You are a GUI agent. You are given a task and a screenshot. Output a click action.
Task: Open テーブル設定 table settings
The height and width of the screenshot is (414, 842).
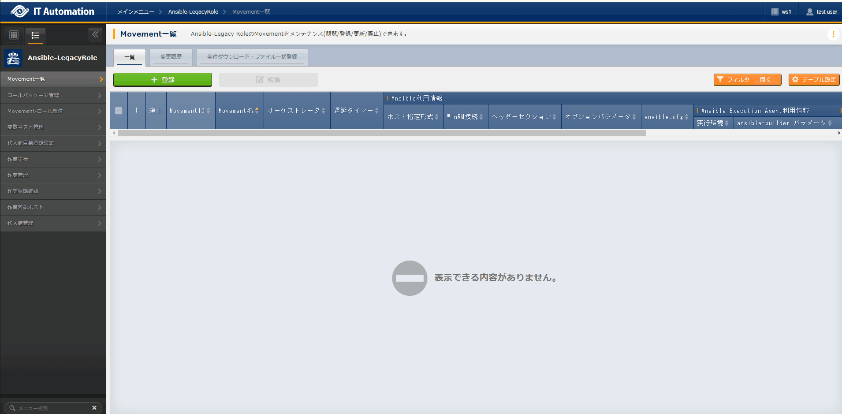click(x=814, y=80)
